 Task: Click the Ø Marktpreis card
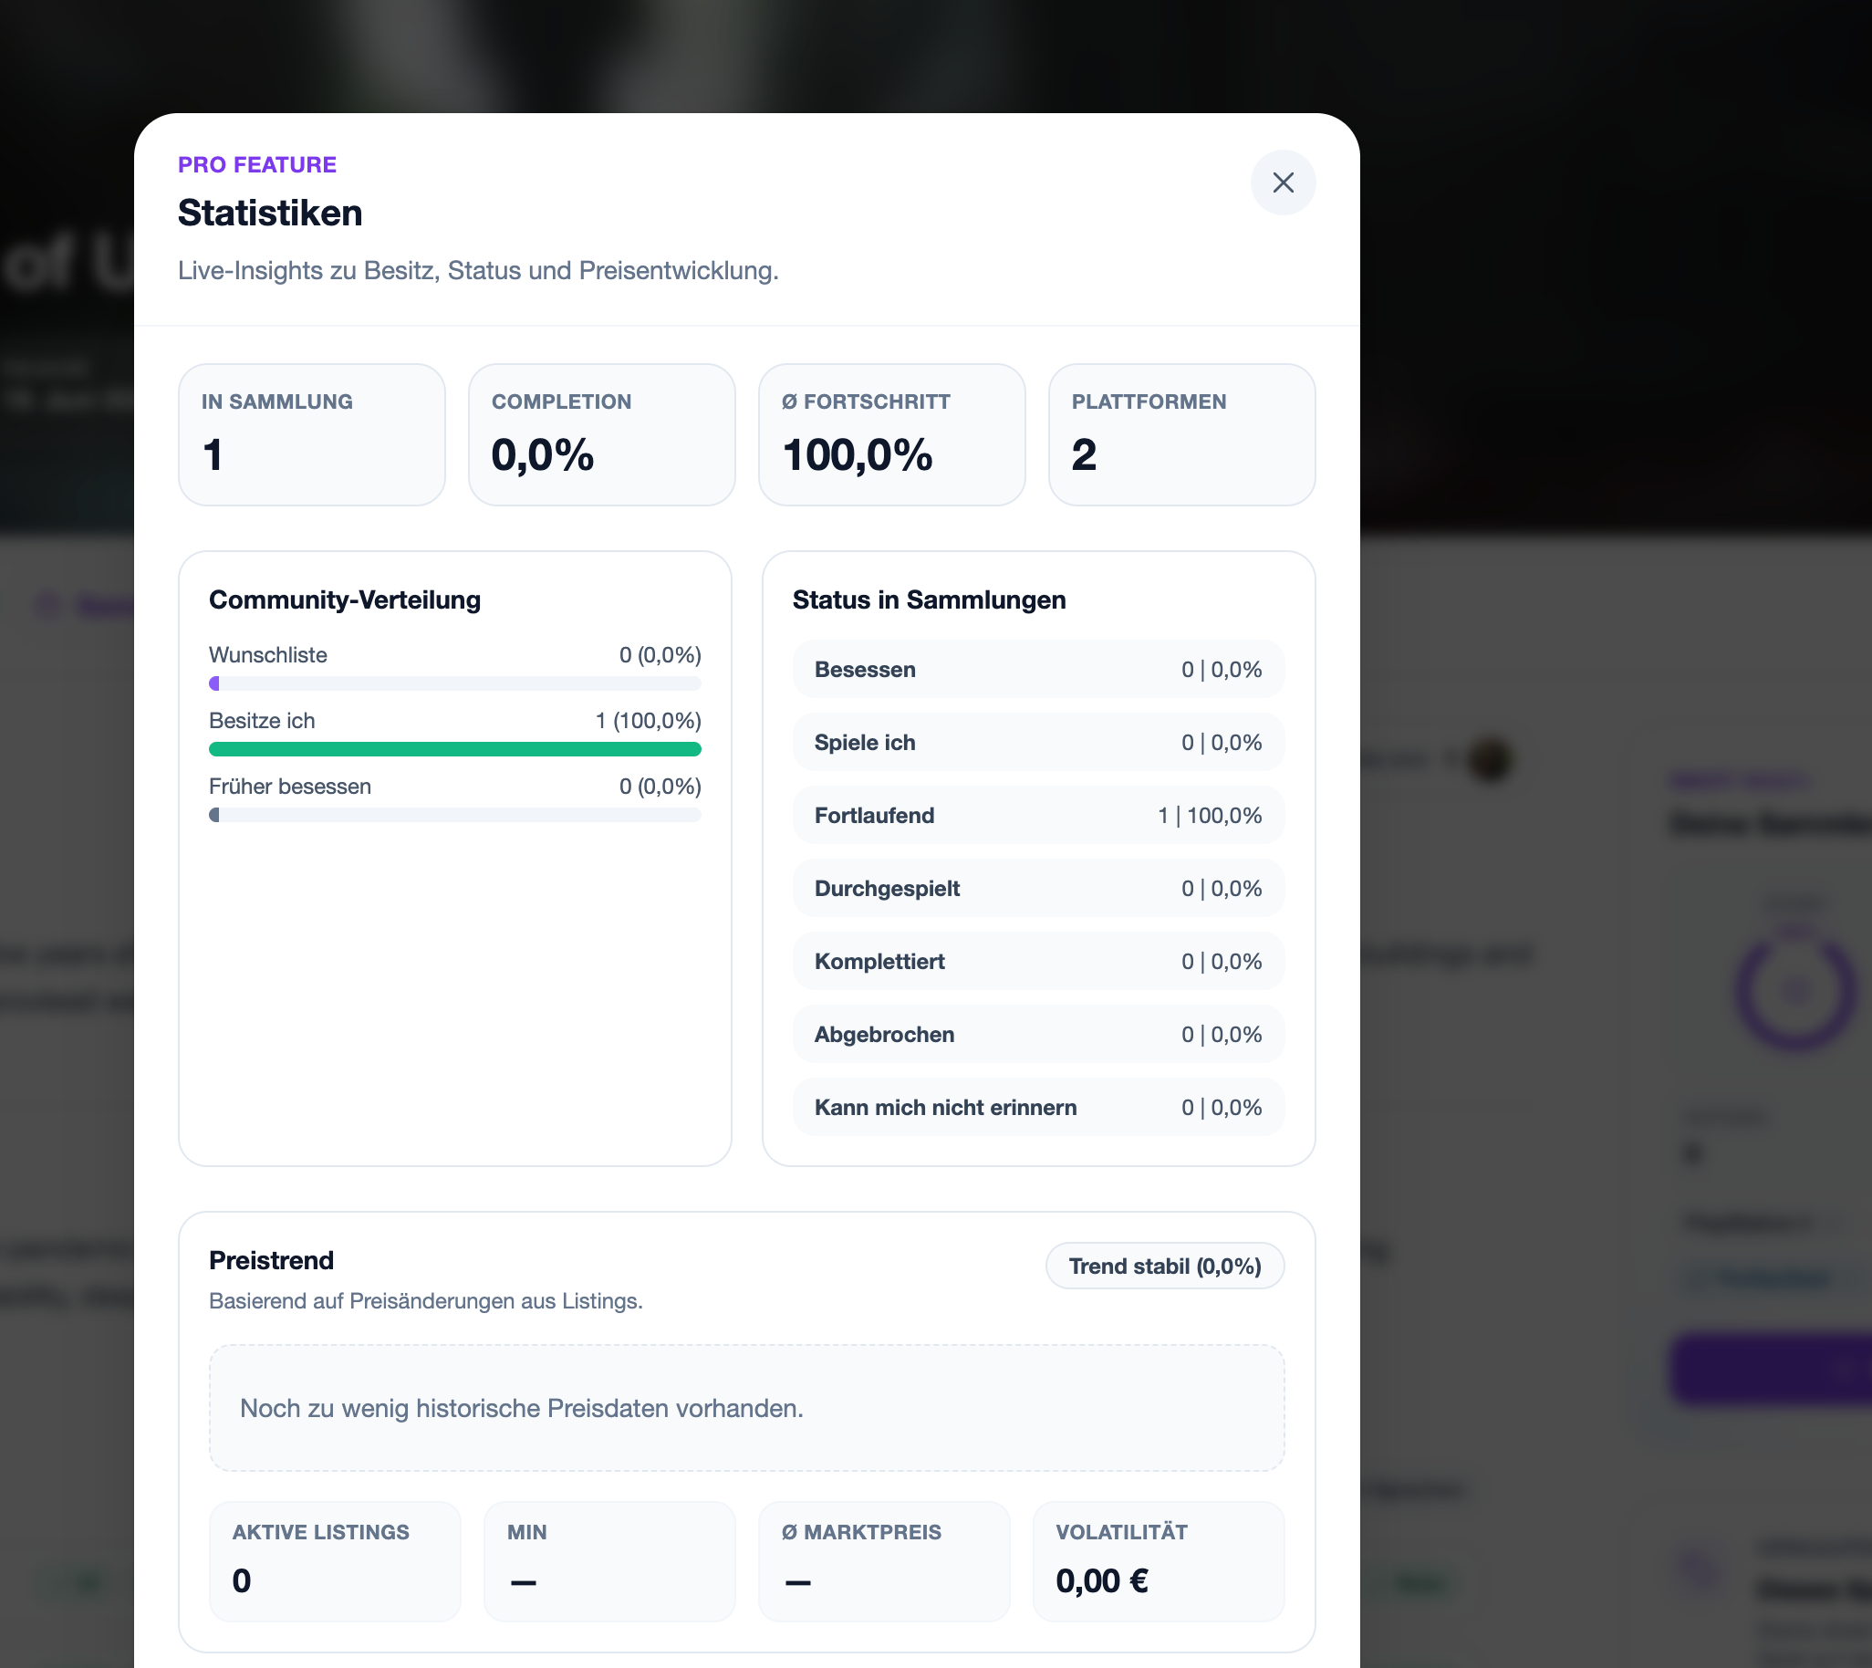tap(883, 1560)
